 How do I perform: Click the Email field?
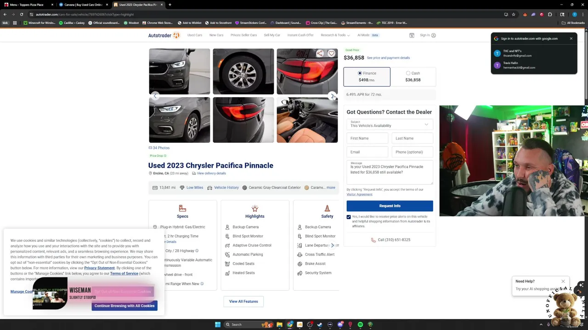(x=367, y=152)
